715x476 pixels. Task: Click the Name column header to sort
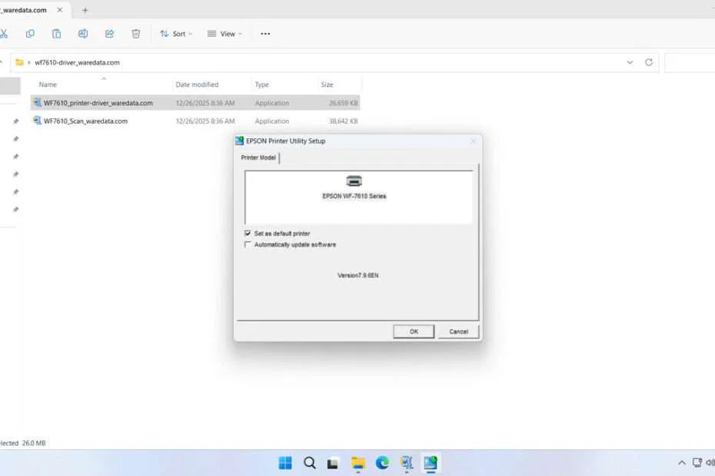48,84
